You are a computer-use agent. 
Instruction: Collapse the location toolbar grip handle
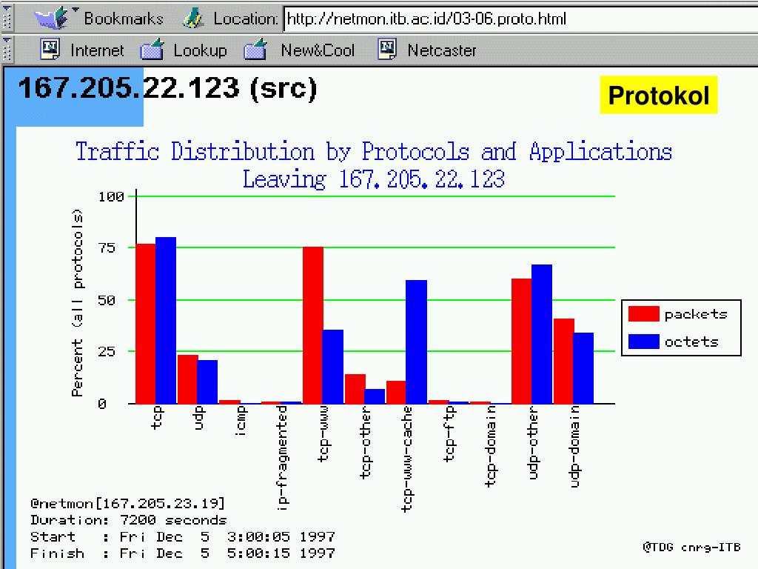[6, 18]
